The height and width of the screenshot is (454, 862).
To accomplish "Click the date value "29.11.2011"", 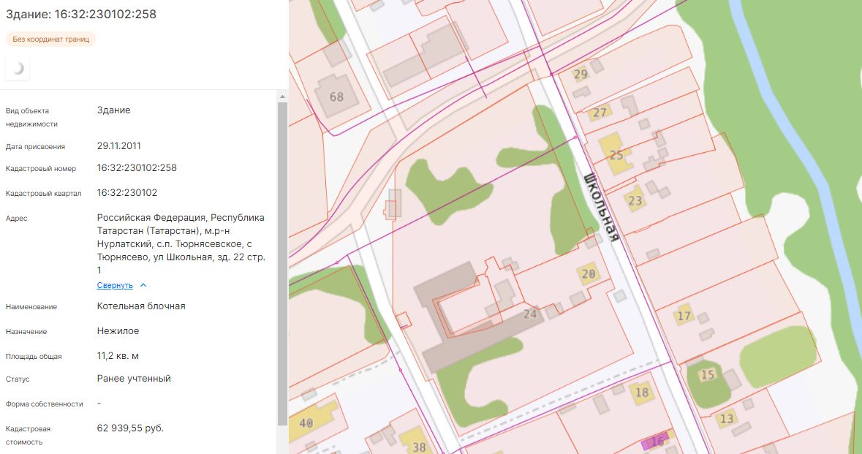I will tap(118, 145).
